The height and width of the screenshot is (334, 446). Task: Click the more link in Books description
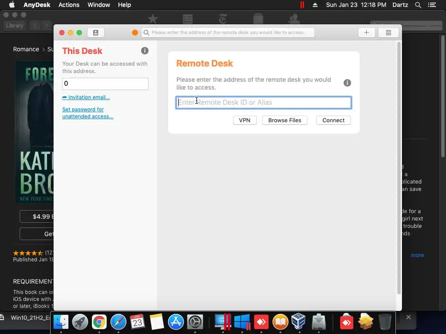(x=417, y=255)
